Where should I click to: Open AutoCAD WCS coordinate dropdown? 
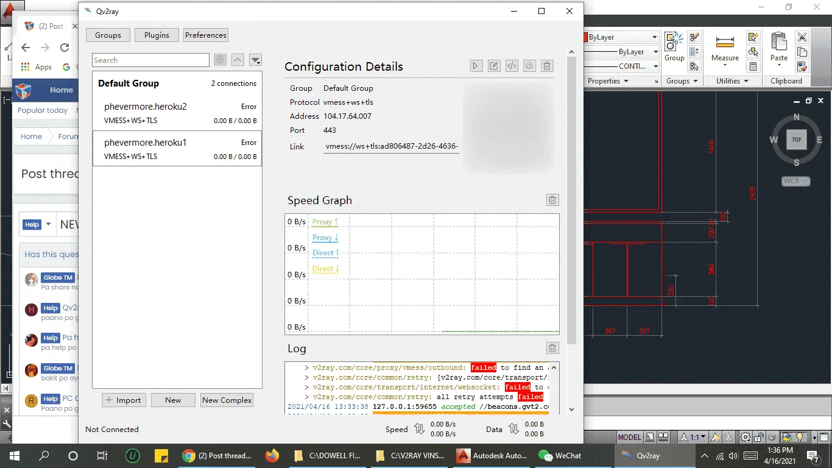point(796,181)
